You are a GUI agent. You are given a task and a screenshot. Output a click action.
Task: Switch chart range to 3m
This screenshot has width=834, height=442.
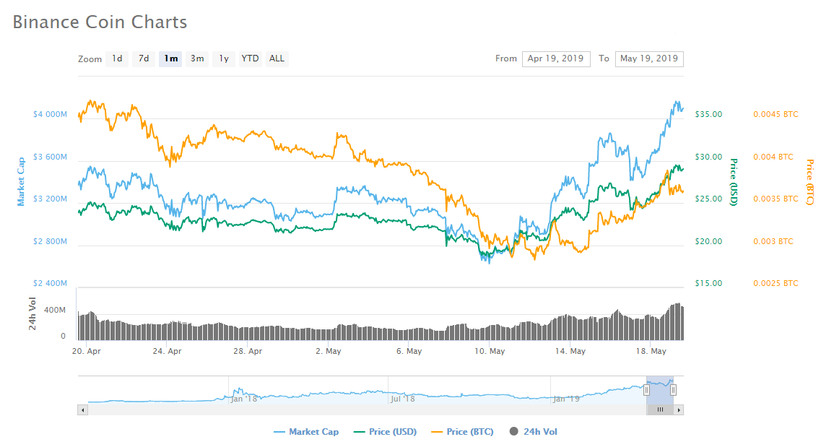196,58
